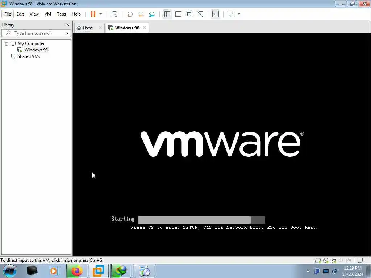Toggle the library sidebar view icon
The height and width of the screenshot is (278, 371).
pos(167,14)
